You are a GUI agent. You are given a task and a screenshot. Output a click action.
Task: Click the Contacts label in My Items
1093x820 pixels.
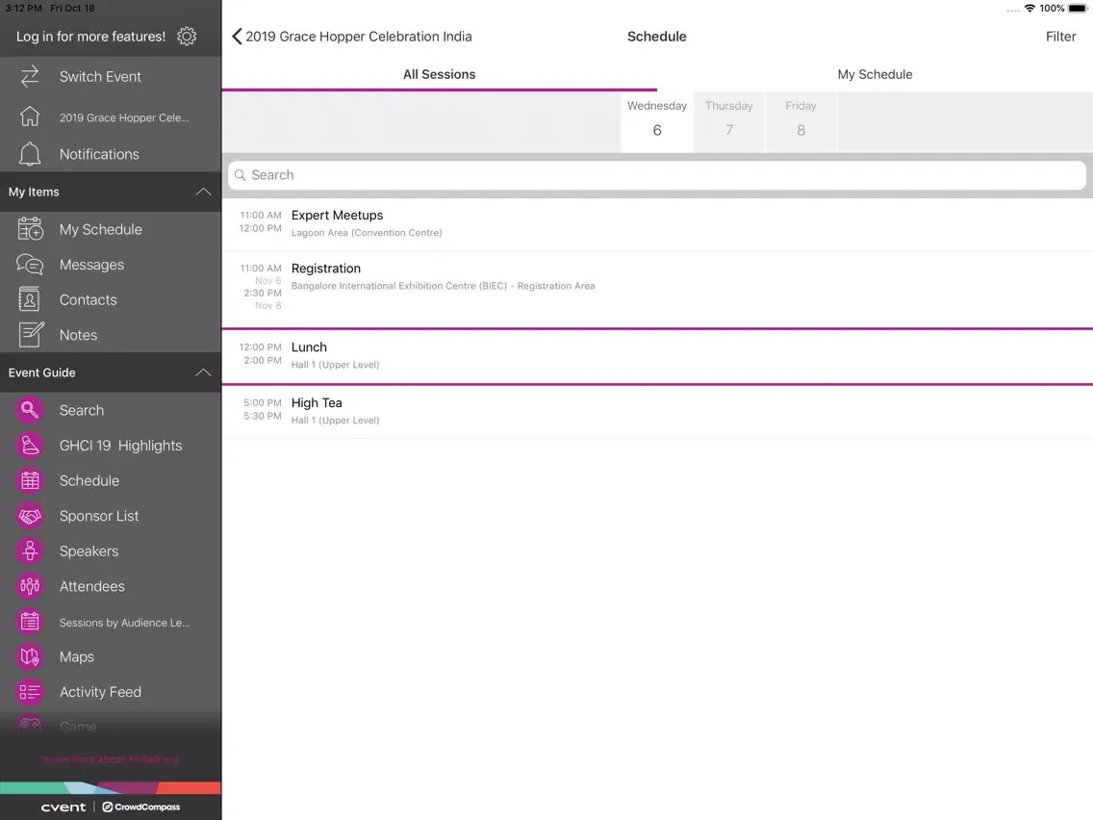tap(88, 300)
